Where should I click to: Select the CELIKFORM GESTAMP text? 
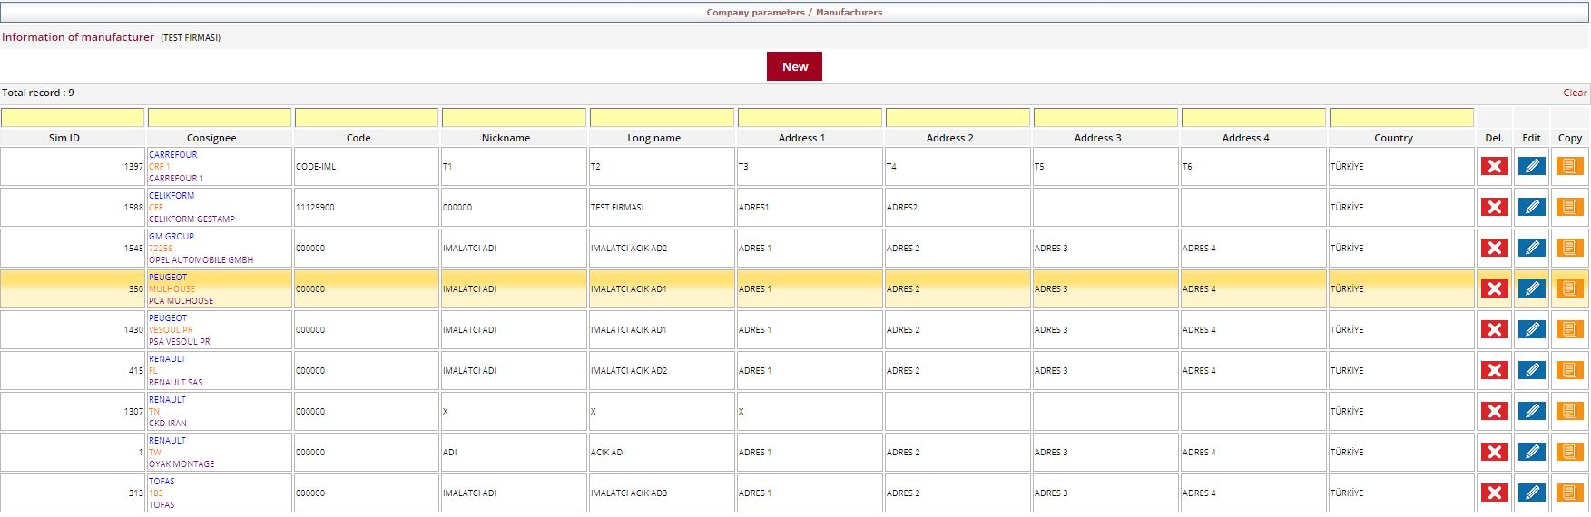pos(192,219)
